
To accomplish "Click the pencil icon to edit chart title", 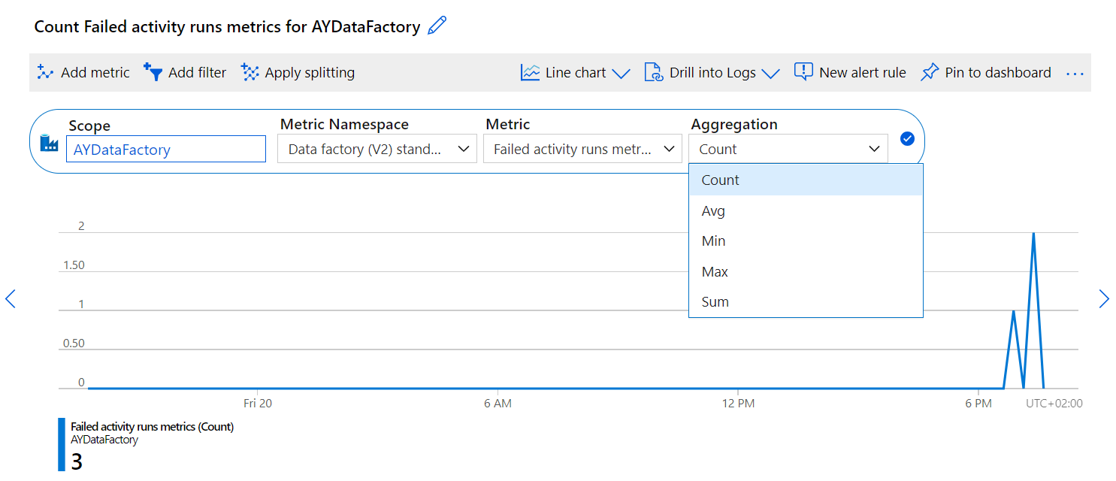I will [x=437, y=26].
